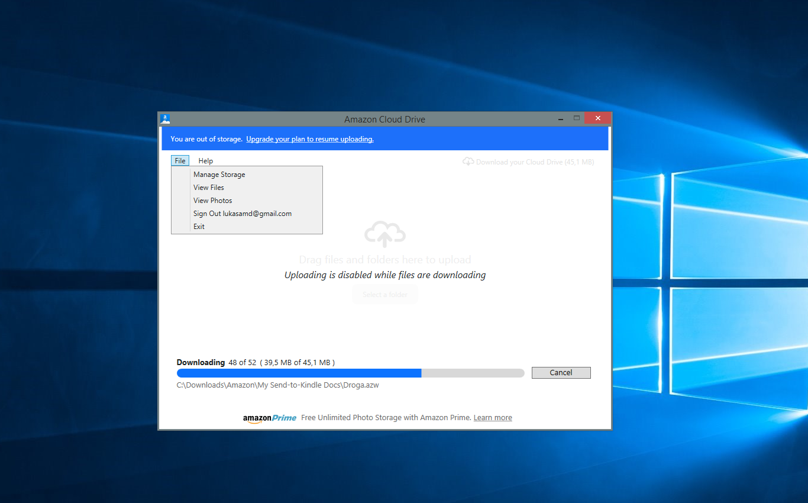Click the upload cloud icon in center

tap(385, 235)
